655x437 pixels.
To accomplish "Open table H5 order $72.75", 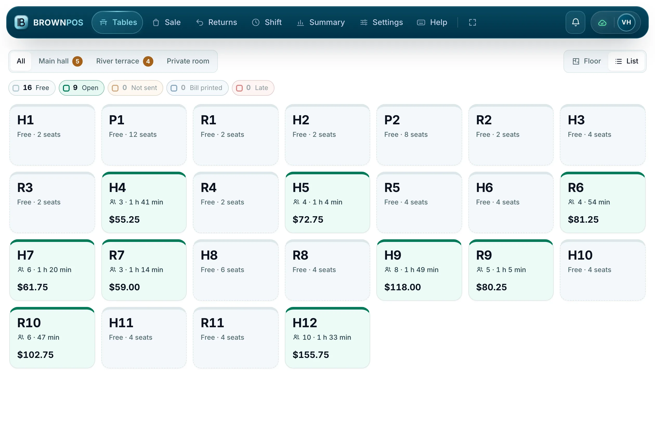I will [327, 203].
